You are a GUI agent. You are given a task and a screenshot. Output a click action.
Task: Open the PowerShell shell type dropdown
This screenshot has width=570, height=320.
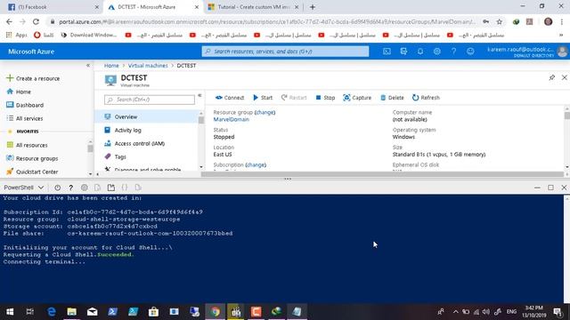pos(24,188)
